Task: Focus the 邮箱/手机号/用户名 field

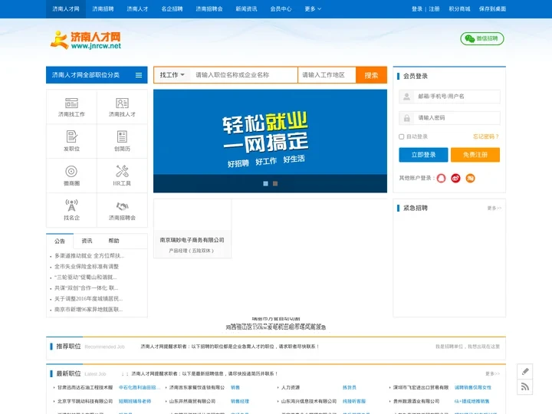Action: (449, 97)
